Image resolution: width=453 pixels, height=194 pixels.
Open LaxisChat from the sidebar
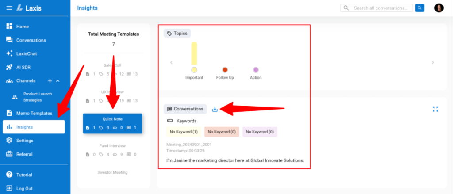(26, 53)
